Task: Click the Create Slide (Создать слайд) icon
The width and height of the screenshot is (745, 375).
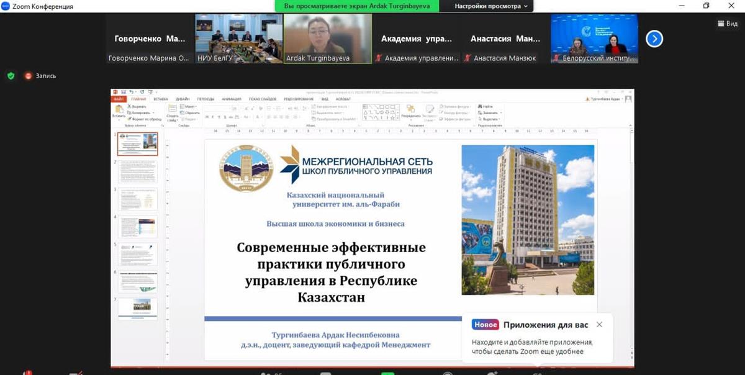Action: (173, 111)
